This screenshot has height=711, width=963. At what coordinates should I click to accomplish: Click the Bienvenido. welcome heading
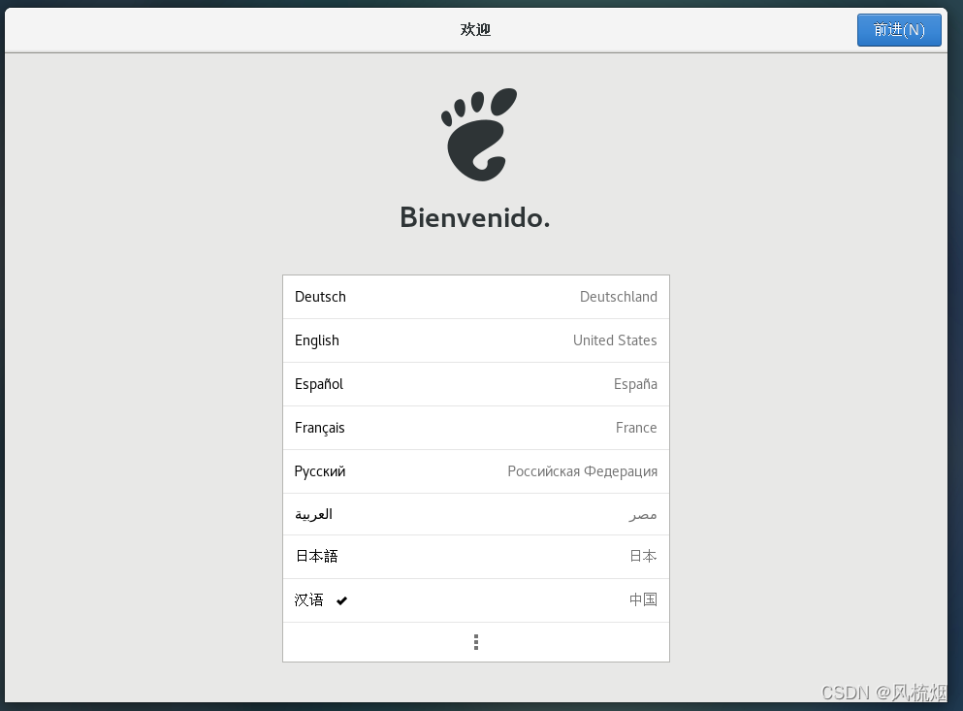tap(475, 217)
